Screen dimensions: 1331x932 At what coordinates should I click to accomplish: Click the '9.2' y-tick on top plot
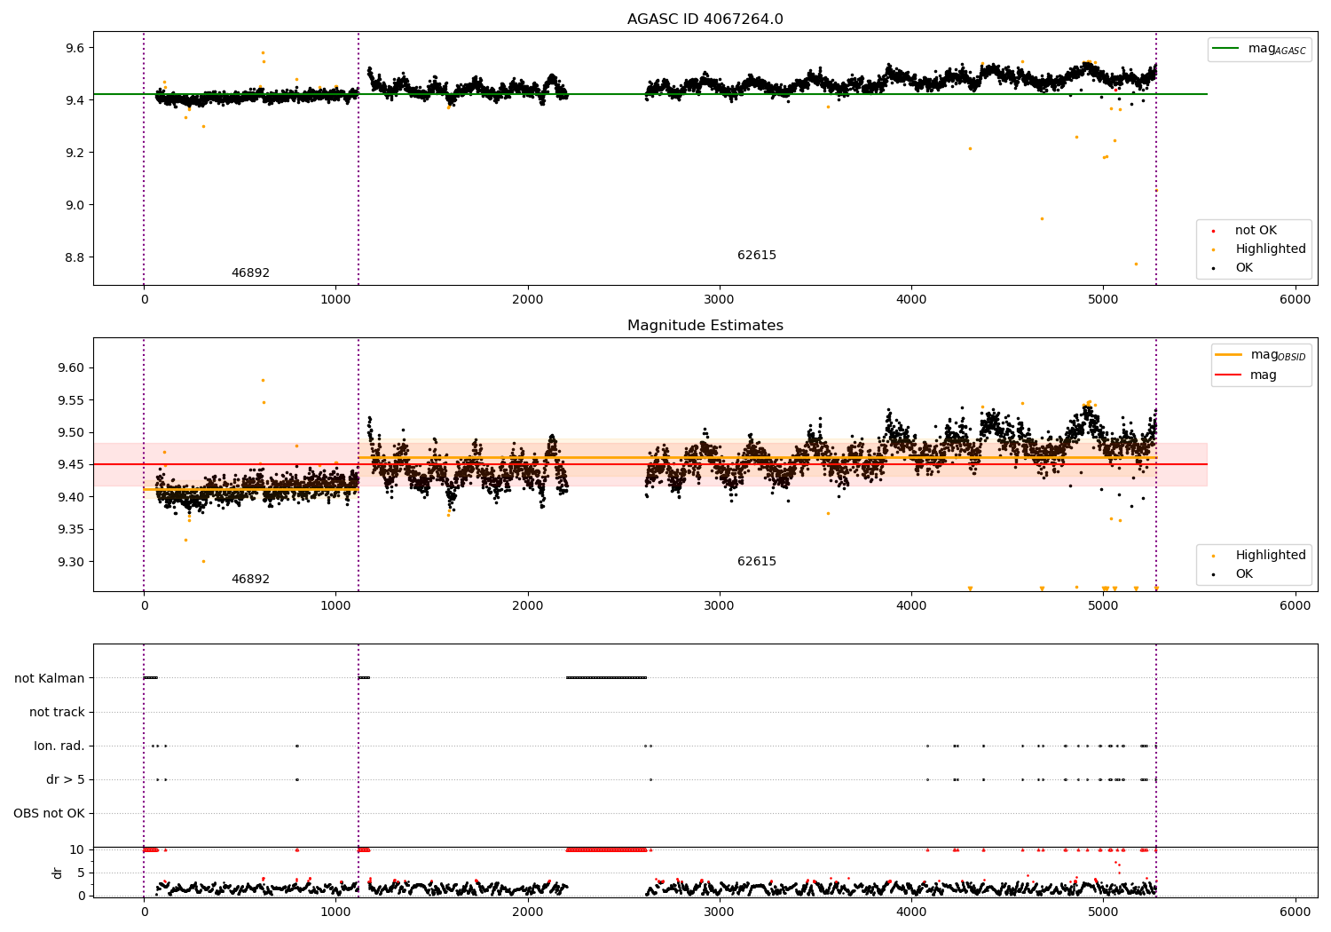tap(75, 153)
